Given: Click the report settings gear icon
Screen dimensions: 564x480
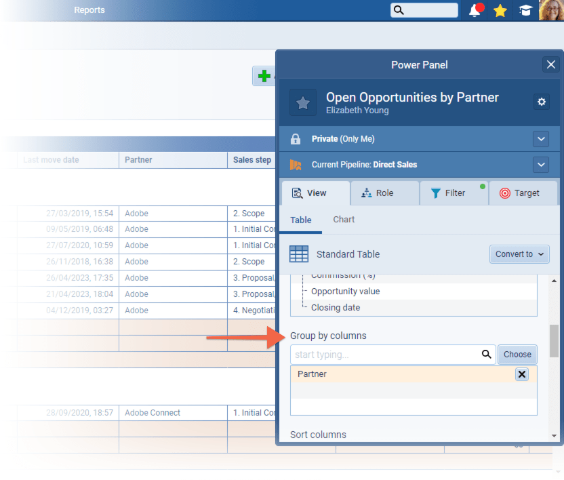Looking at the screenshot, I should tap(541, 102).
